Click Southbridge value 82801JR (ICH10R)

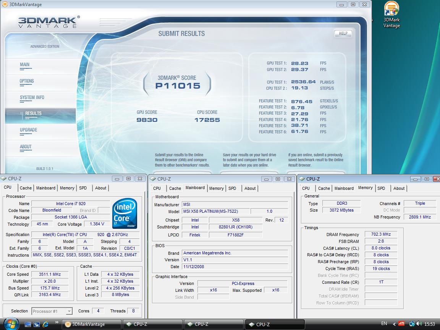235,227
